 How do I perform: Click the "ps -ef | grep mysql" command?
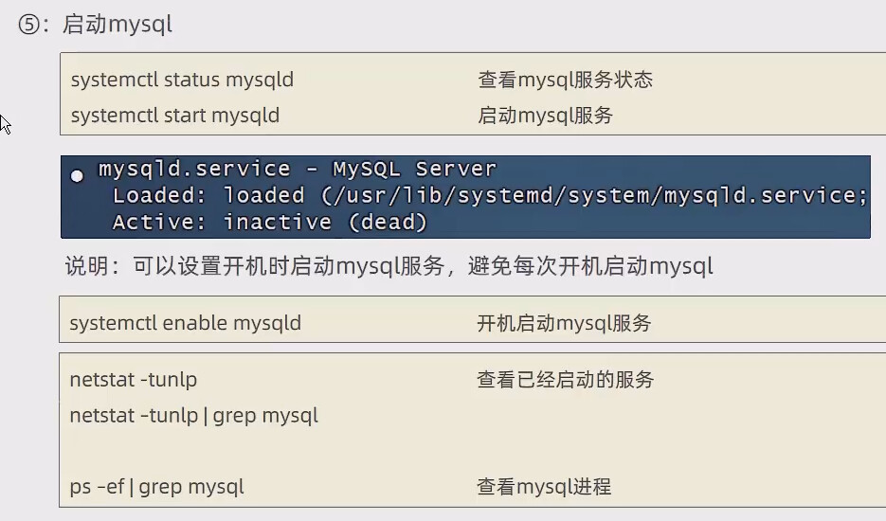156,487
